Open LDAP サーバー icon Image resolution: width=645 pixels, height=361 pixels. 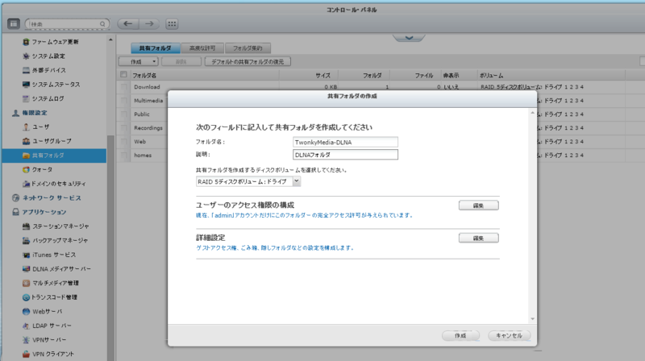(27, 326)
